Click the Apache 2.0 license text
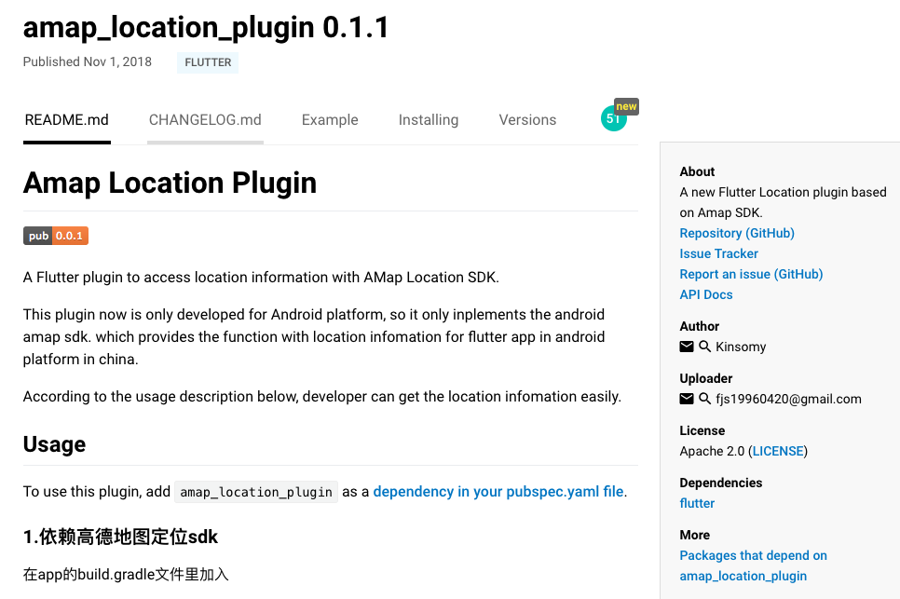Image resolution: width=900 pixels, height=599 pixels. tap(712, 451)
